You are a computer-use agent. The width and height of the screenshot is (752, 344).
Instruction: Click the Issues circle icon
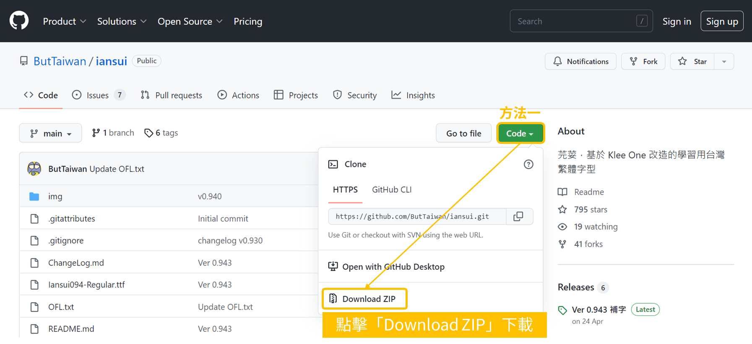click(77, 95)
